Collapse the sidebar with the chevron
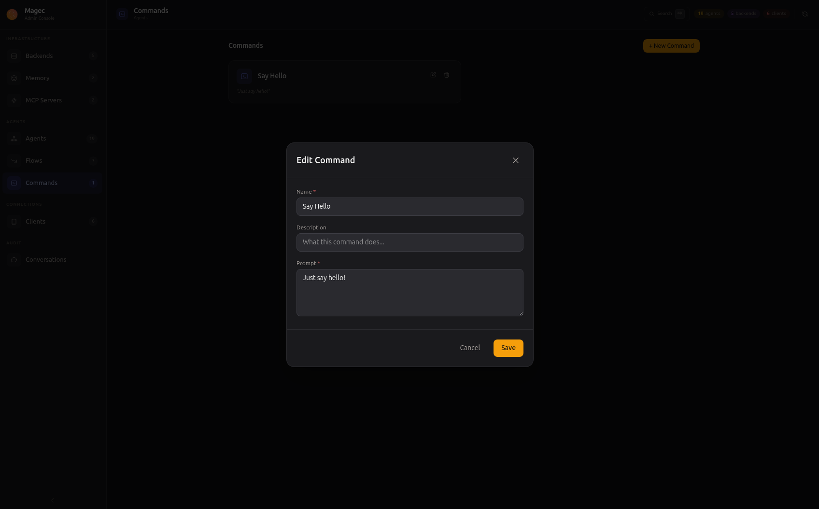The height and width of the screenshot is (509, 819). pyautogui.click(x=52, y=500)
